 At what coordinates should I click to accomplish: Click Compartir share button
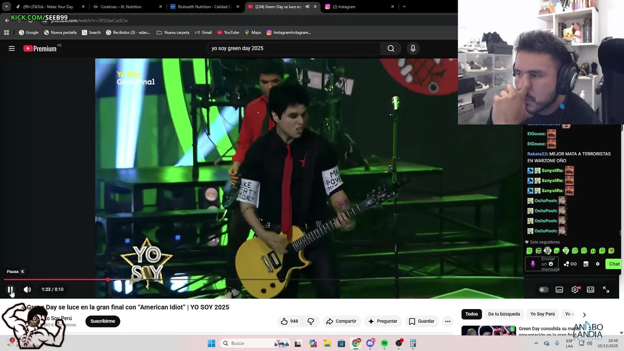[x=341, y=321]
